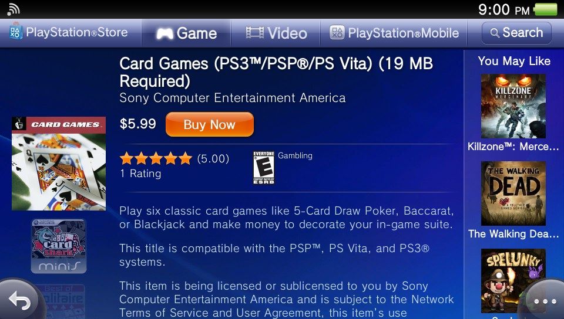
Task: Click the orange Buy Now button
Action: click(209, 124)
